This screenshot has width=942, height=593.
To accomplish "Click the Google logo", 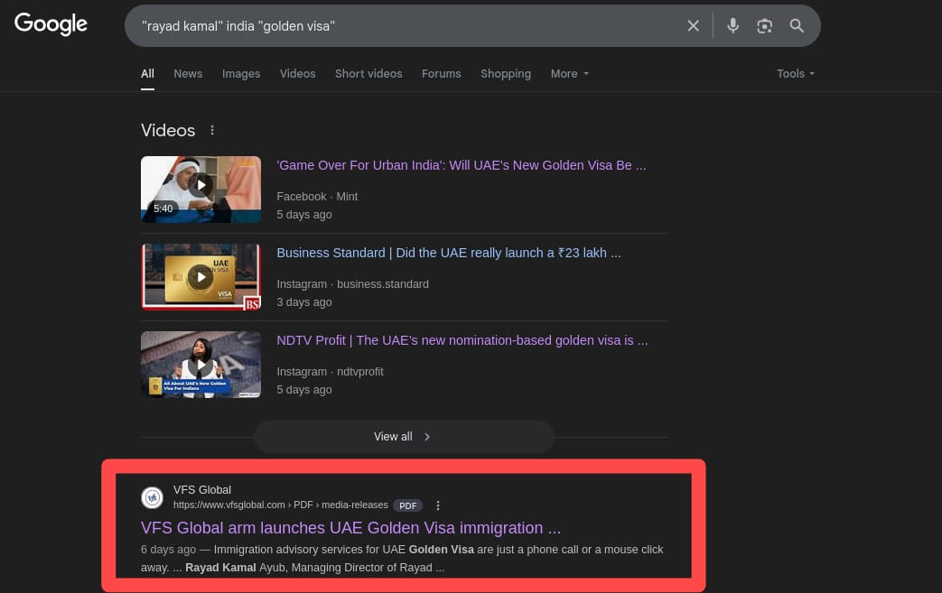I will [51, 24].
